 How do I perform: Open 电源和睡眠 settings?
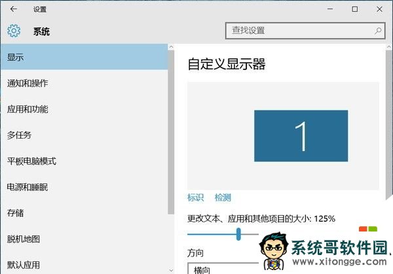(x=84, y=187)
